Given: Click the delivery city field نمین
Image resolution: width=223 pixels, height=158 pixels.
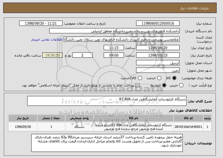Looking at the screenshot, I should point(158,70).
